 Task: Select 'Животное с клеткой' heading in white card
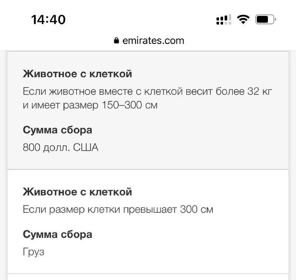77,192
